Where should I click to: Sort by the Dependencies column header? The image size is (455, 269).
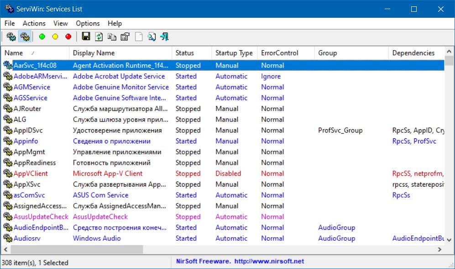416,53
